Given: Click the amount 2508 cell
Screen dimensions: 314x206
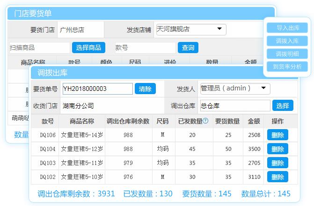Looking at the screenshot, I should click(254, 135).
